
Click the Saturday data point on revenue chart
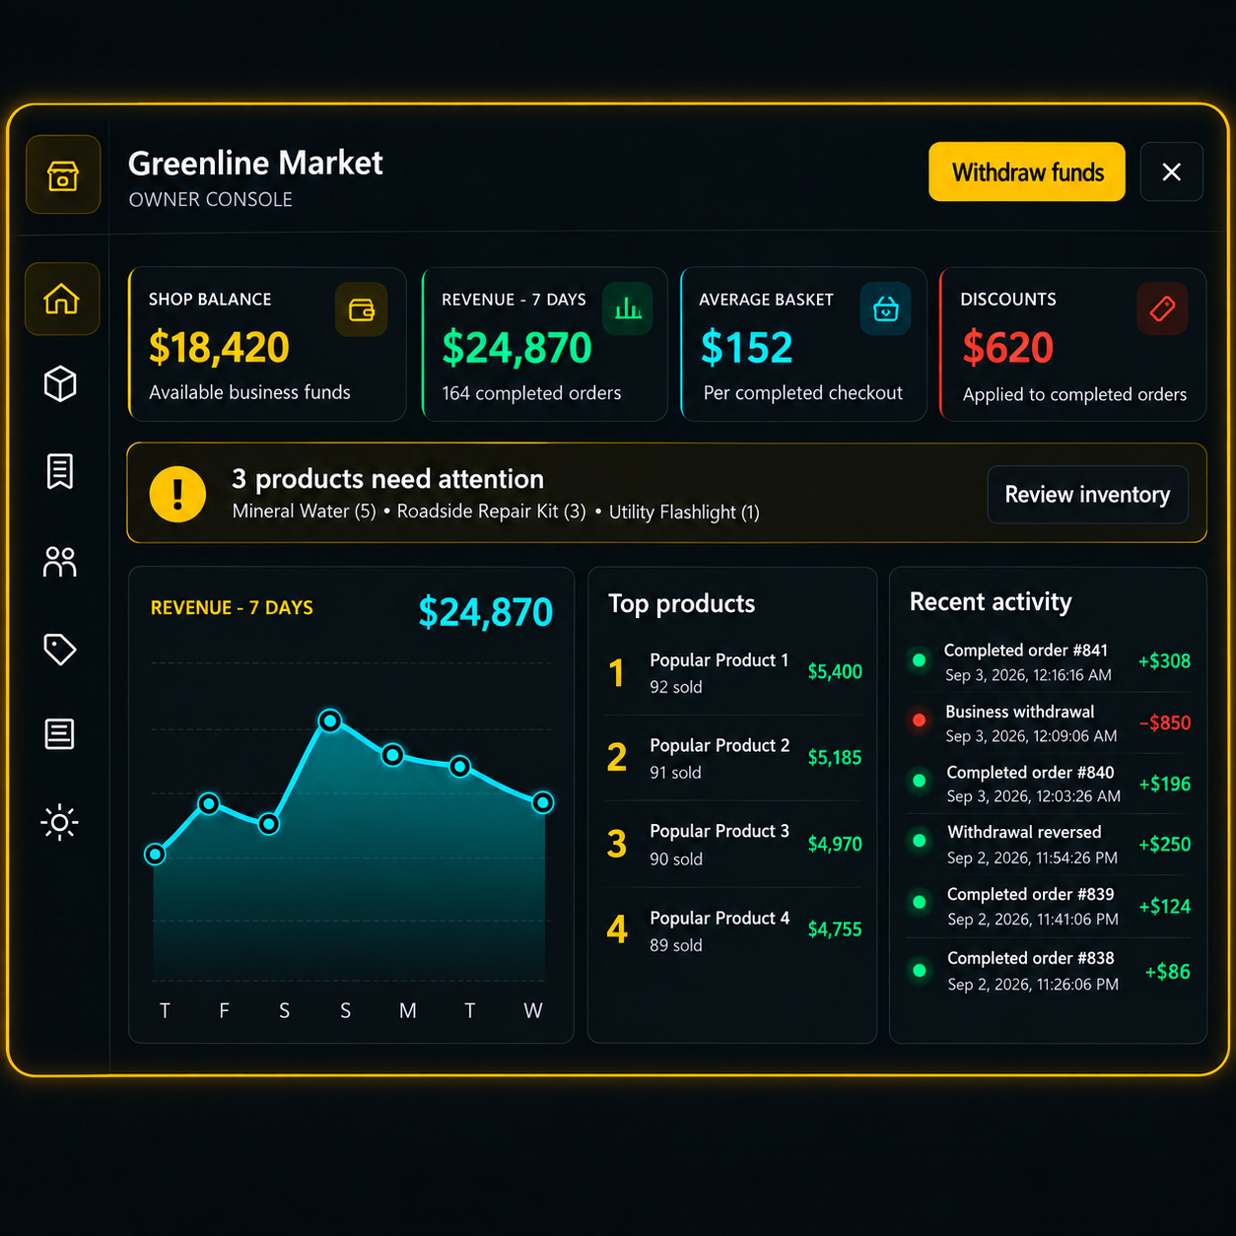[x=269, y=824]
